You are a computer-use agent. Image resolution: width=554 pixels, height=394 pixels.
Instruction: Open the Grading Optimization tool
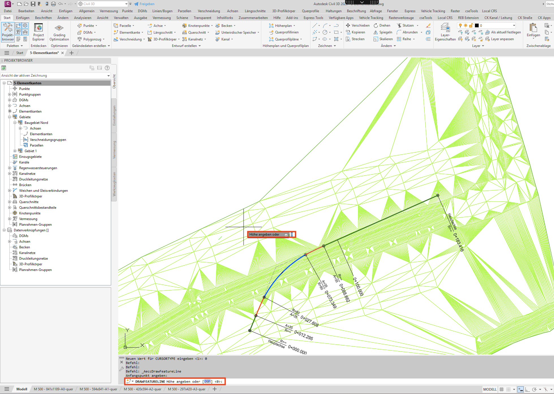(59, 32)
